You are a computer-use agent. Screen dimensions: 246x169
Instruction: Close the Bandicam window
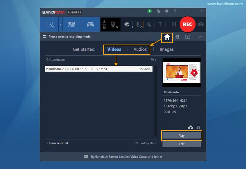[x=201, y=11]
